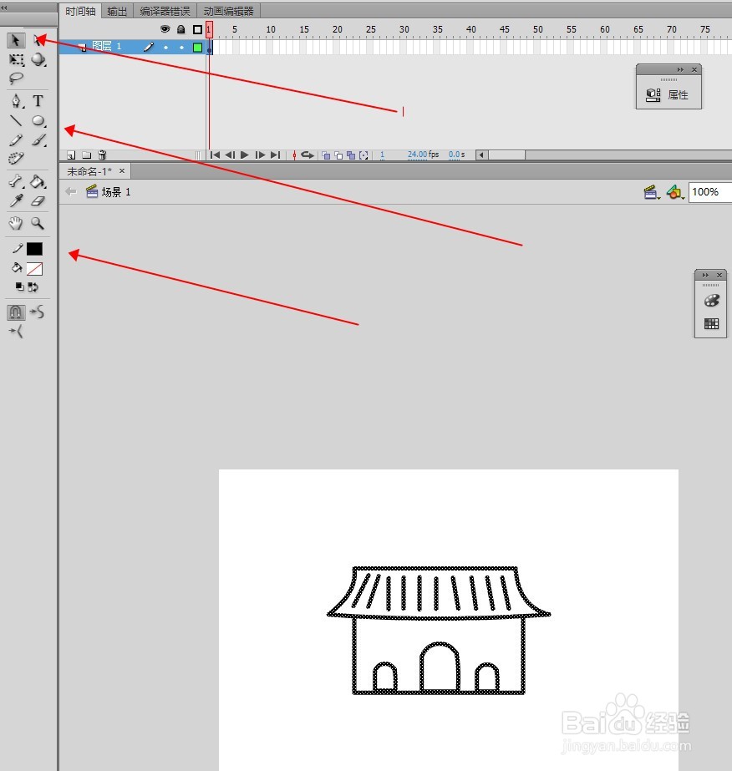Open the 属性 properties panel

tap(668, 94)
